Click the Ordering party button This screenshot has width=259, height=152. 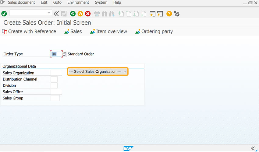click(154, 32)
